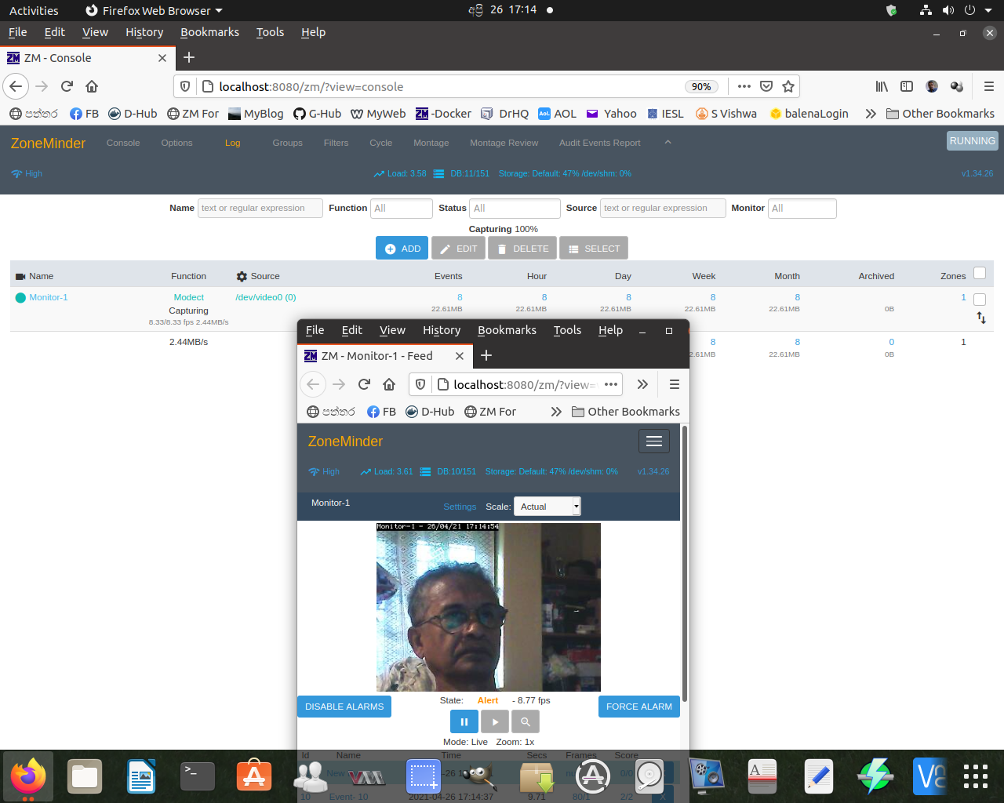The height and width of the screenshot is (803, 1004).
Task: Click the Console address bar with localhost:8080 URL
Action: 447,86
